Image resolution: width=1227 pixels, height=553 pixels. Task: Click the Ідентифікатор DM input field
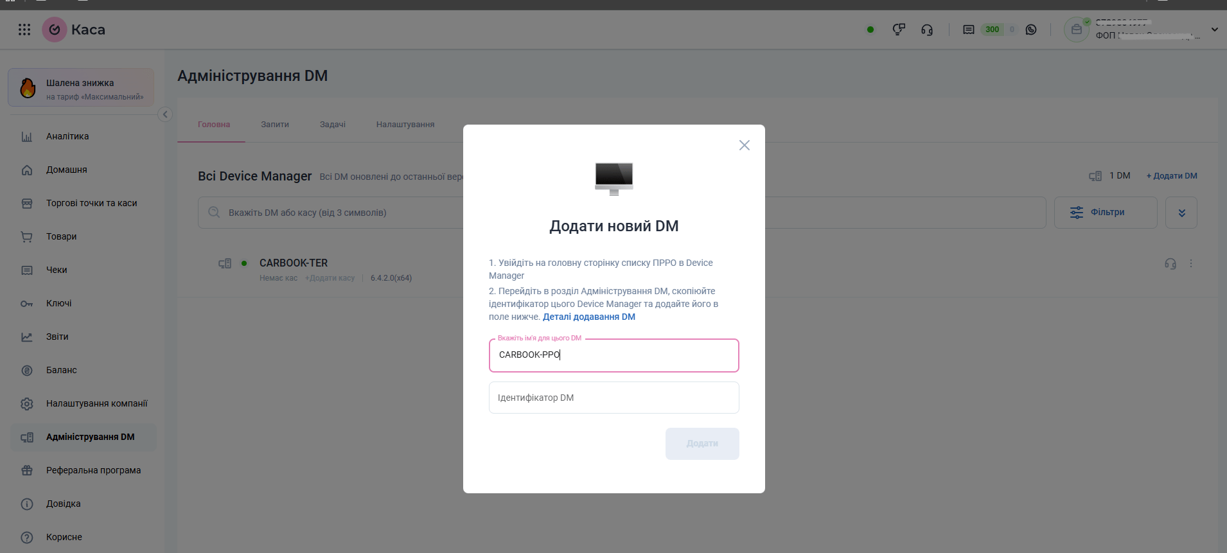(613, 398)
